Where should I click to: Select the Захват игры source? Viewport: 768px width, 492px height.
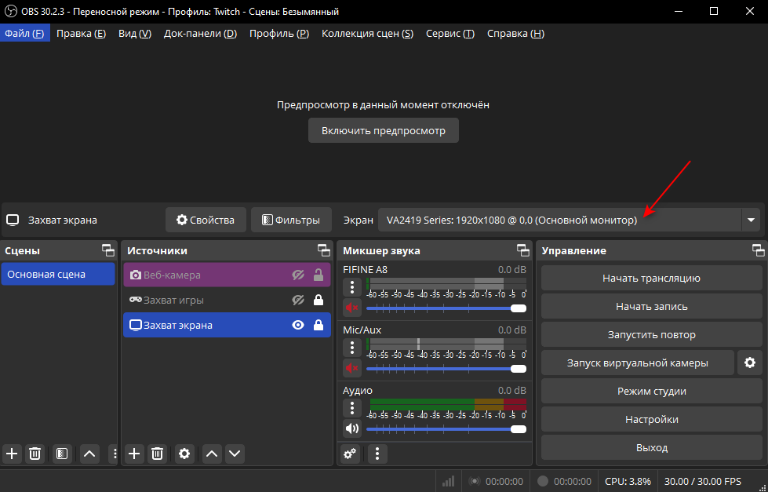coord(227,300)
